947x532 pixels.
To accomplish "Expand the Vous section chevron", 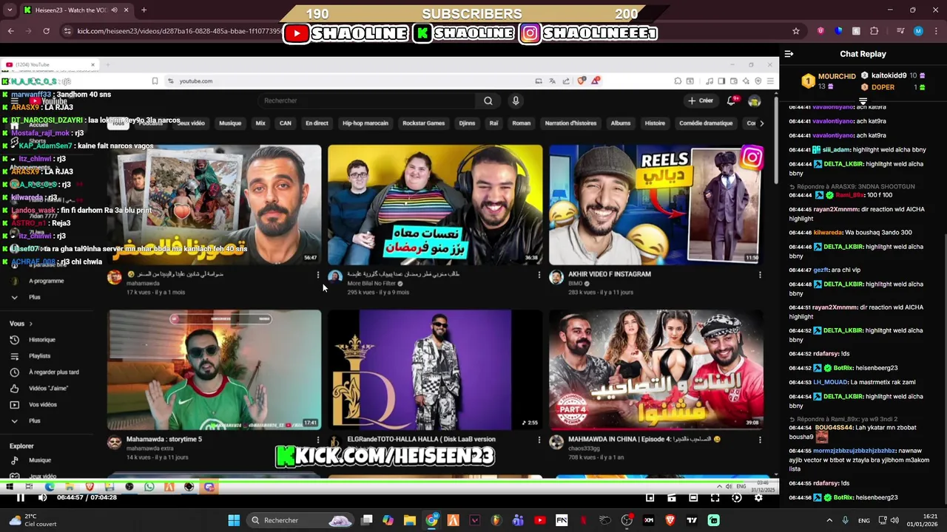I will 30,324.
